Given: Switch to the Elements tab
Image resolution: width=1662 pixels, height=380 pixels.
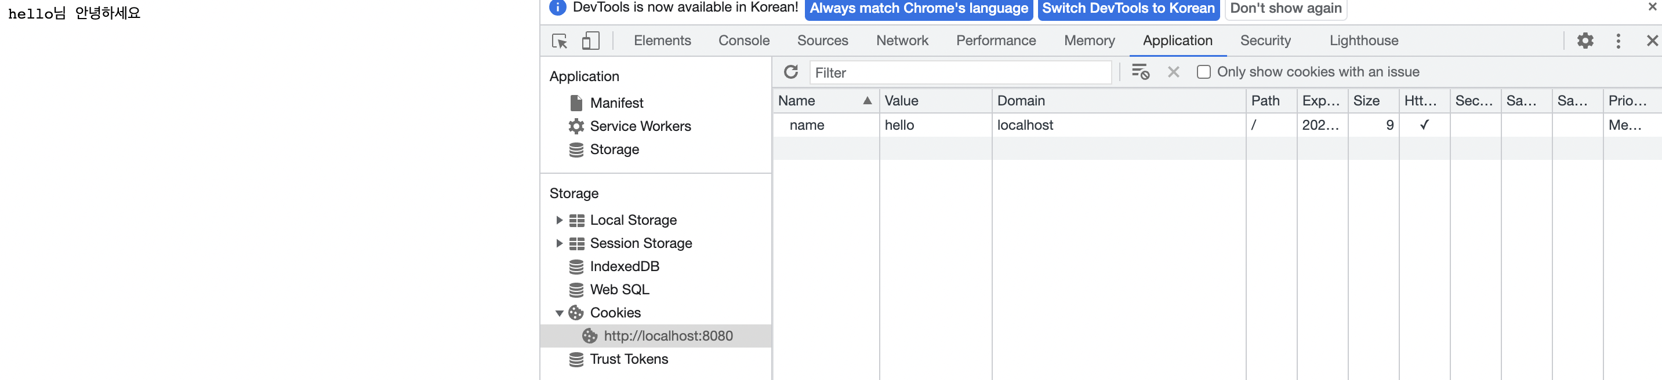Looking at the screenshot, I should [662, 41].
